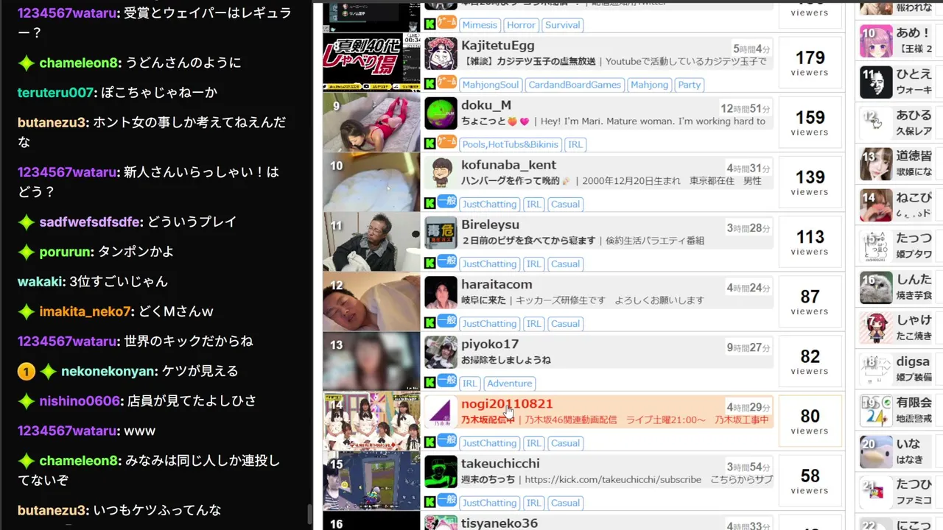The height and width of the screenshot is (530, 943).
Task: Open takeuchicchi's channel name link
Action: click(500, 463)
